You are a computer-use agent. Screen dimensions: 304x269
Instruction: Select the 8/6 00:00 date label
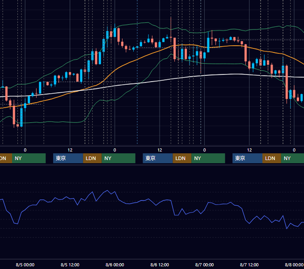click(x=115, y=265)
